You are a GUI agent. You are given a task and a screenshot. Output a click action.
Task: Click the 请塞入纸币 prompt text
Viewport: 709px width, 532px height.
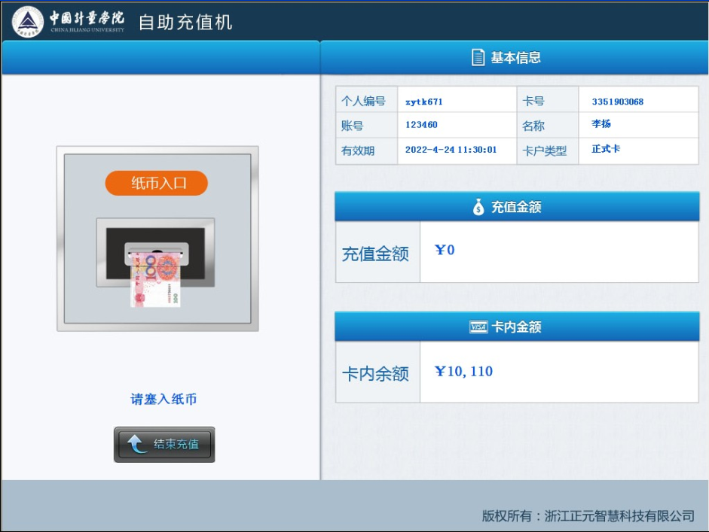point(163,400)
